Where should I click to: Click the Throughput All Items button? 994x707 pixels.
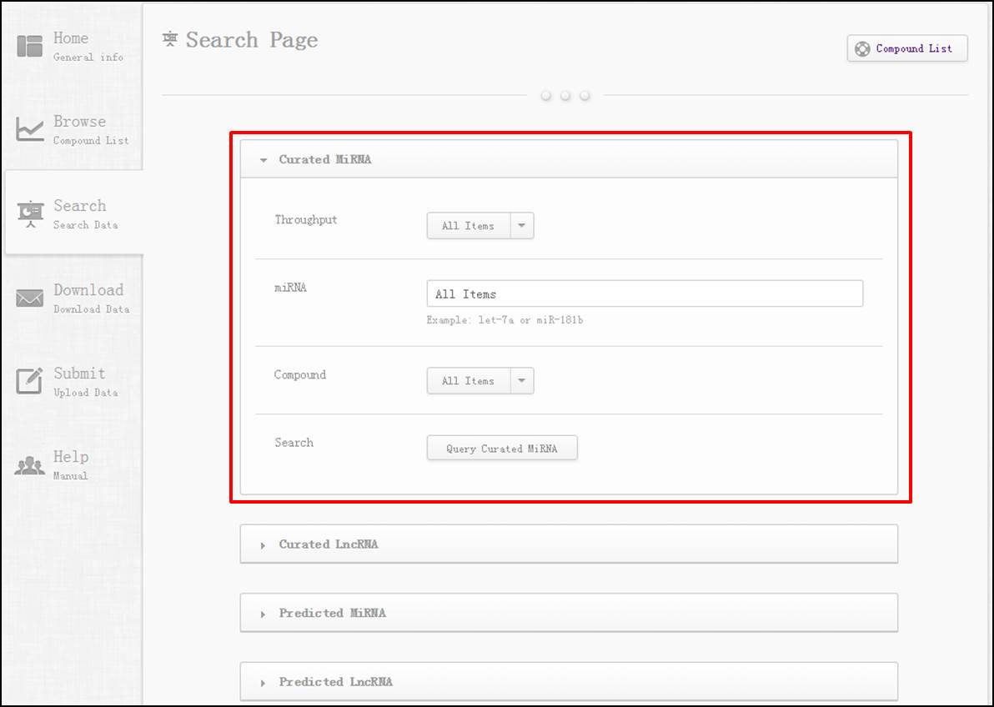(469, 226)
